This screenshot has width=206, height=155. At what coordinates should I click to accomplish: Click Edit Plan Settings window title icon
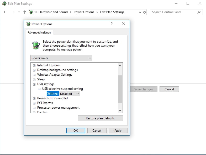click(4, 3)
